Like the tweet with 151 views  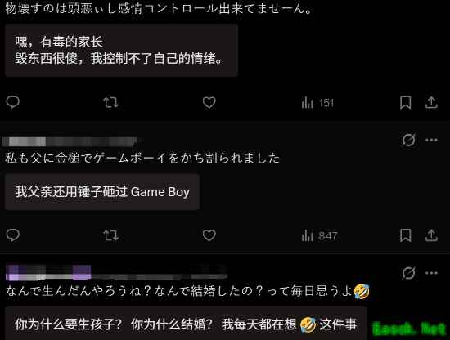(209, 102)
